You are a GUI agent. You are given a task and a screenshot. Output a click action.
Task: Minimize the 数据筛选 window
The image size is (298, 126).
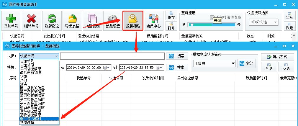click(x=276, y=46)
